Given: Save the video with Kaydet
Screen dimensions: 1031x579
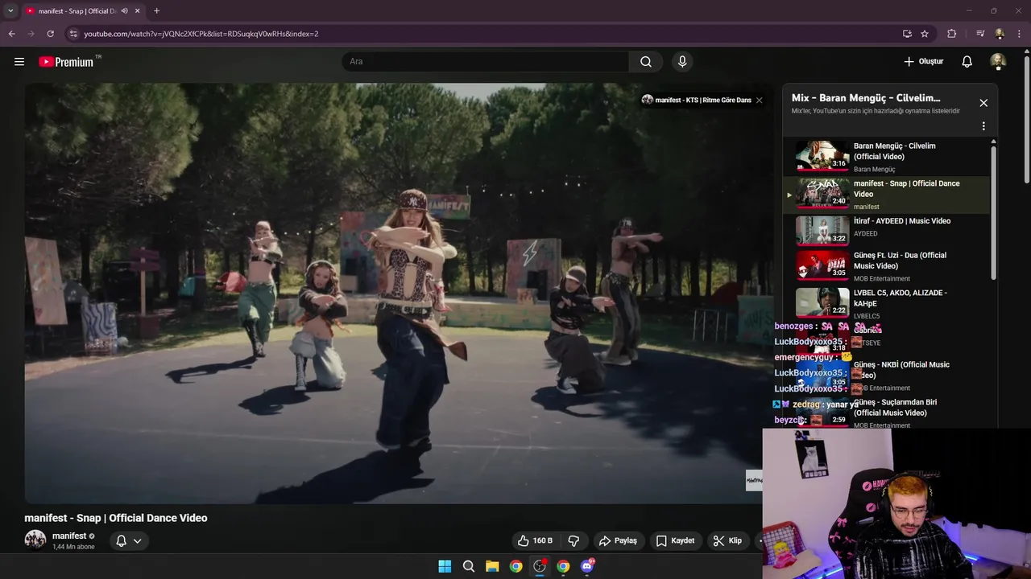Looking at the screenshot, I should [x=675, y=540].
